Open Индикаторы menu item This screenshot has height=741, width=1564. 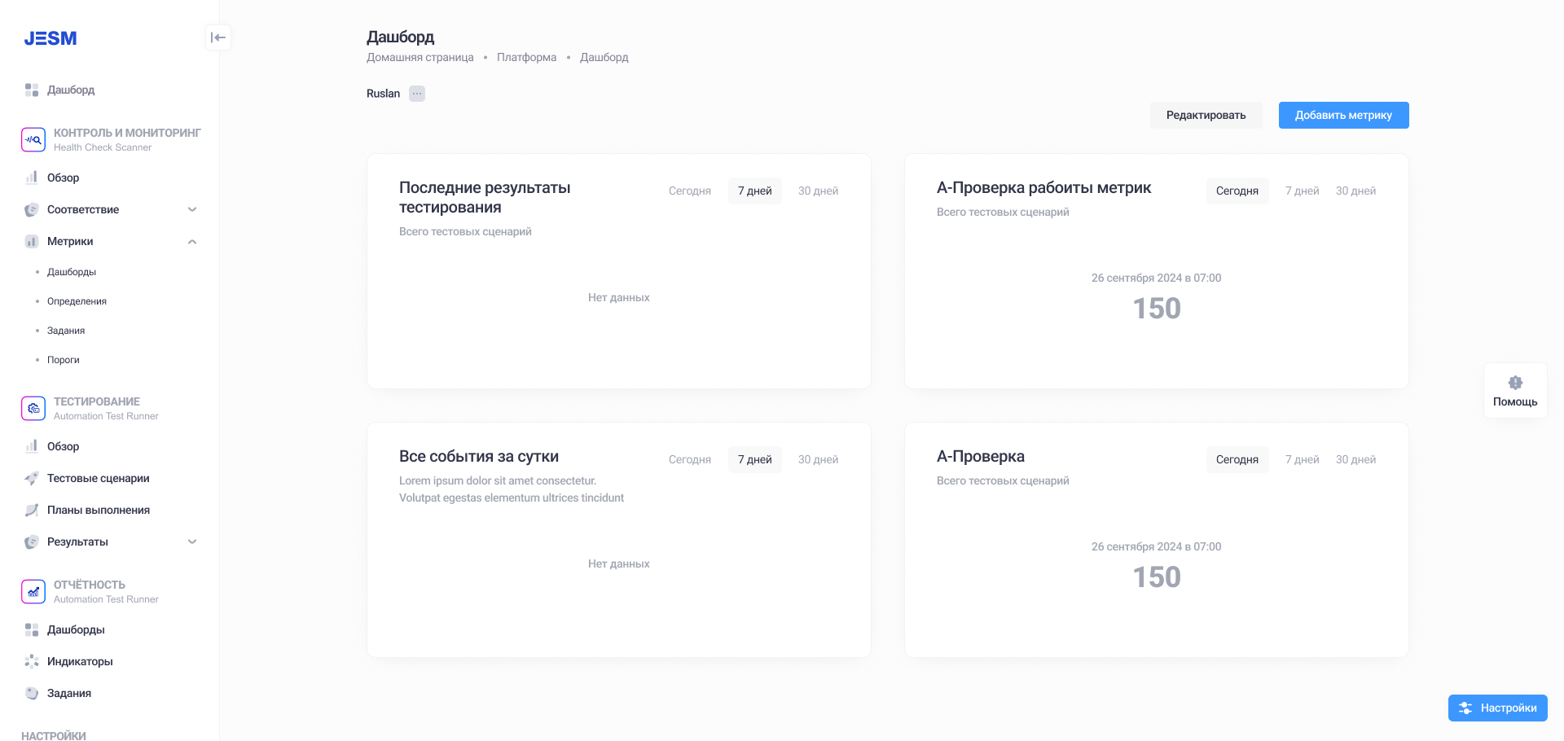pyautogui.click(x=80, y=661)
